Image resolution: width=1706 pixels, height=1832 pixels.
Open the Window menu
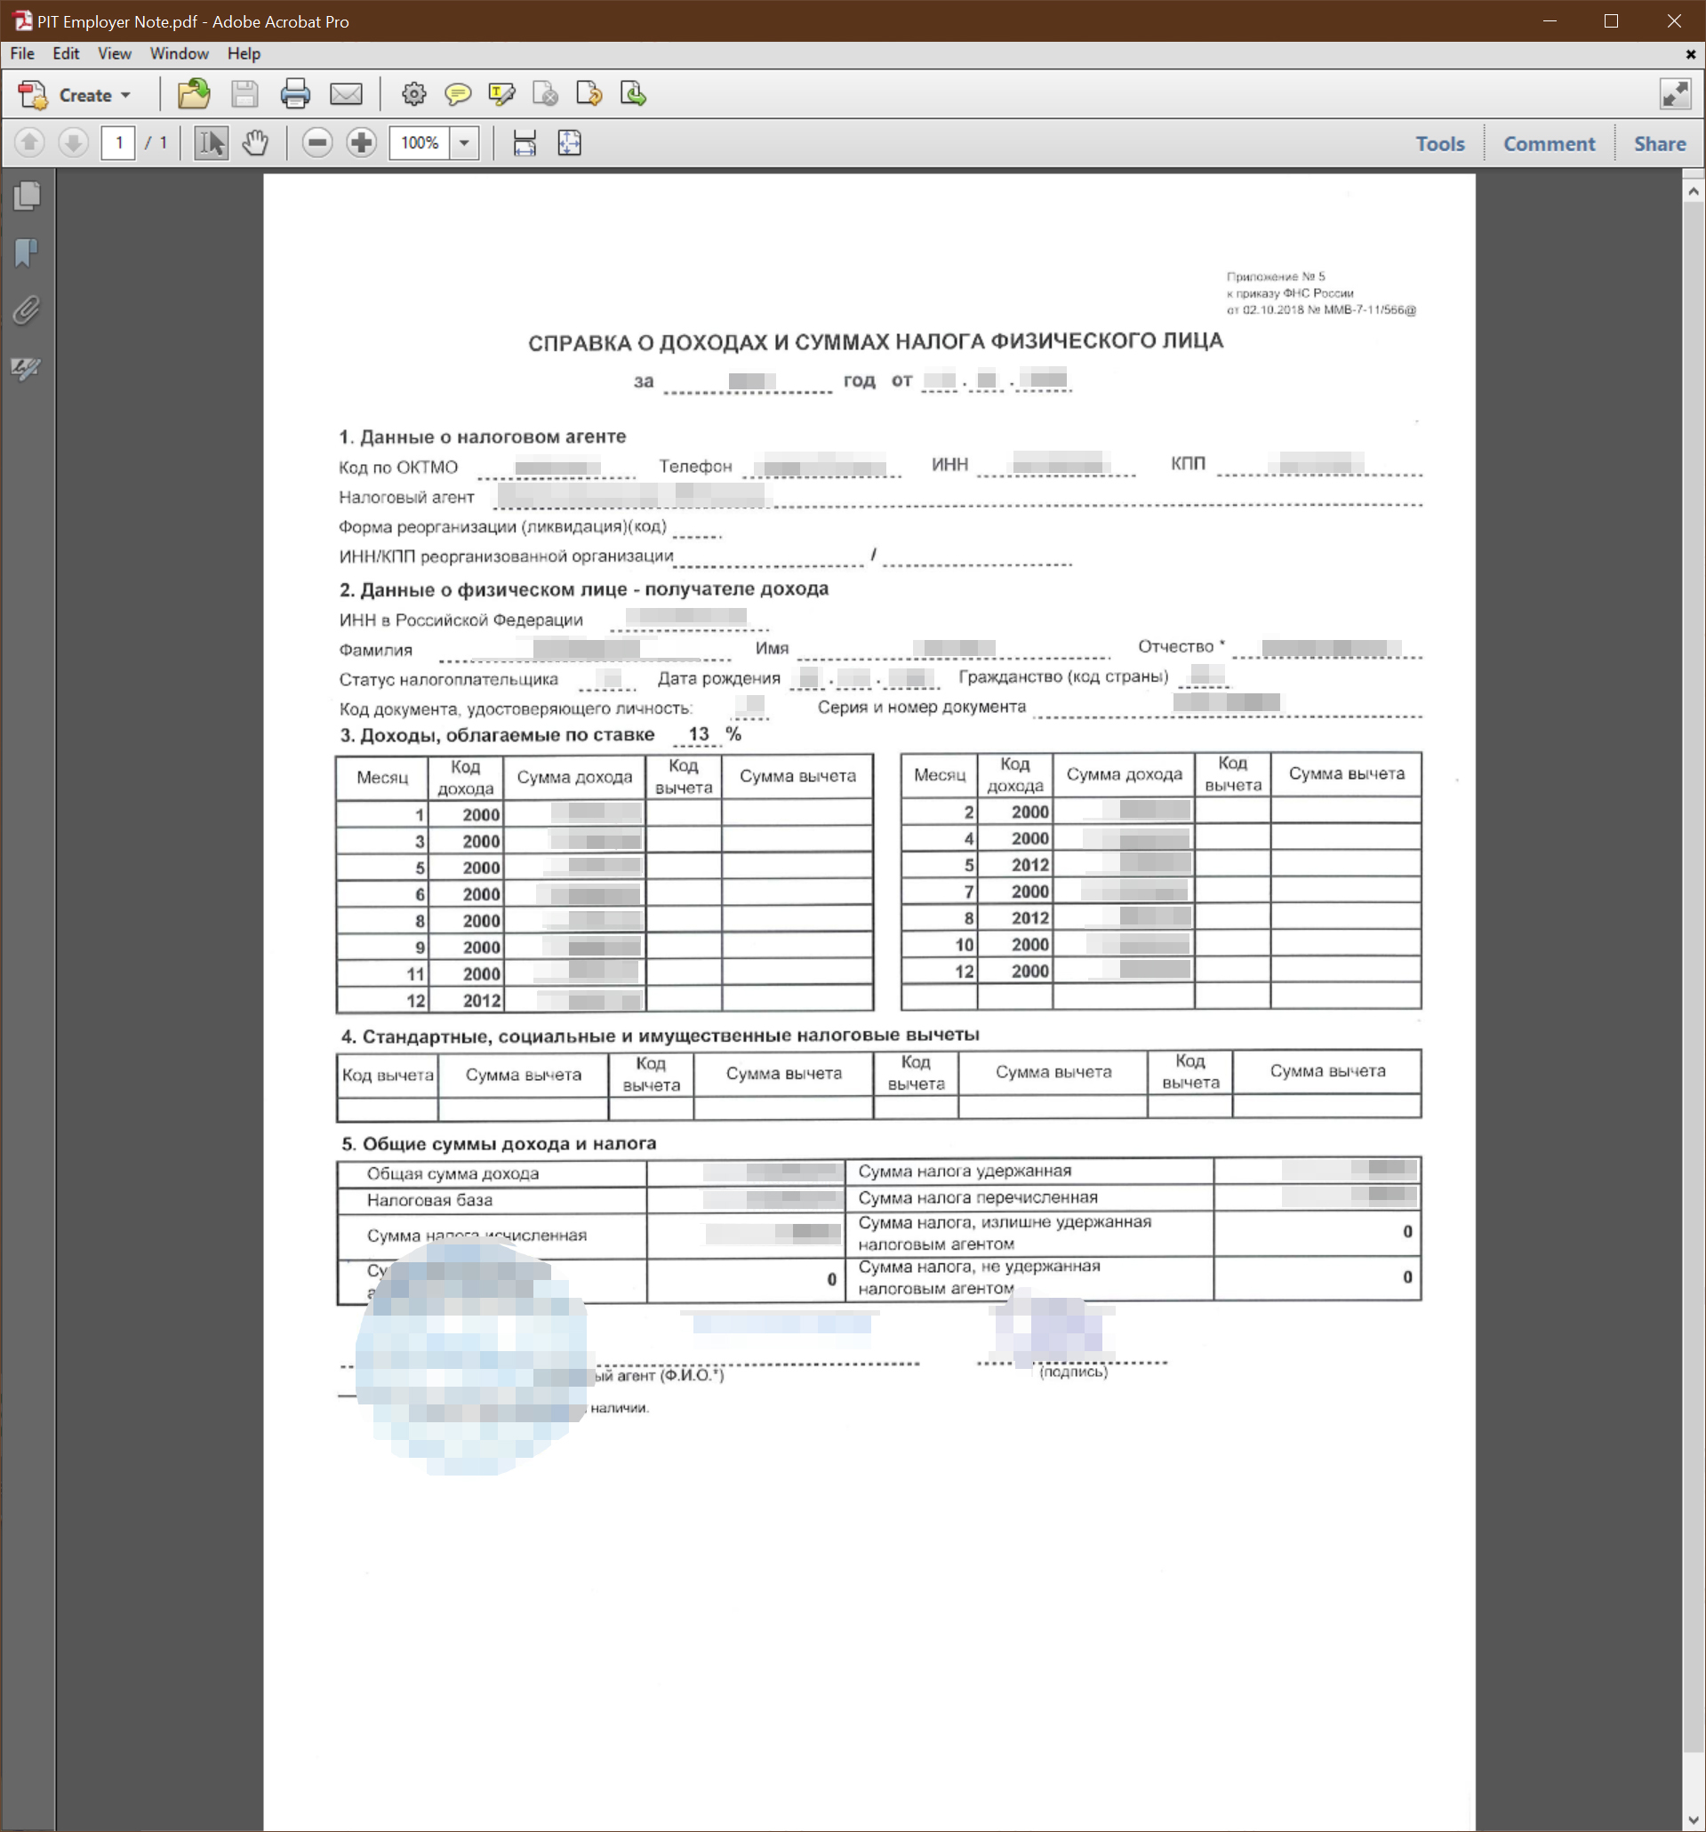pyautogui.click(x=179, y=53)
